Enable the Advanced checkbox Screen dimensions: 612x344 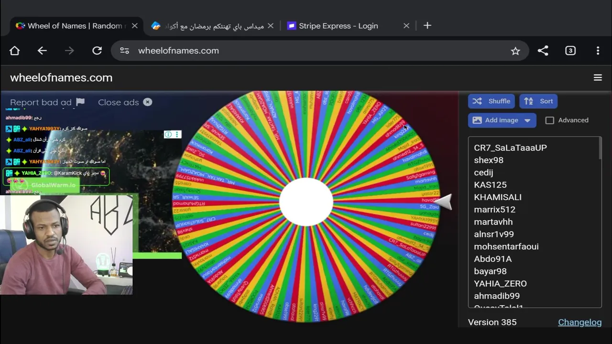(550, 120)
